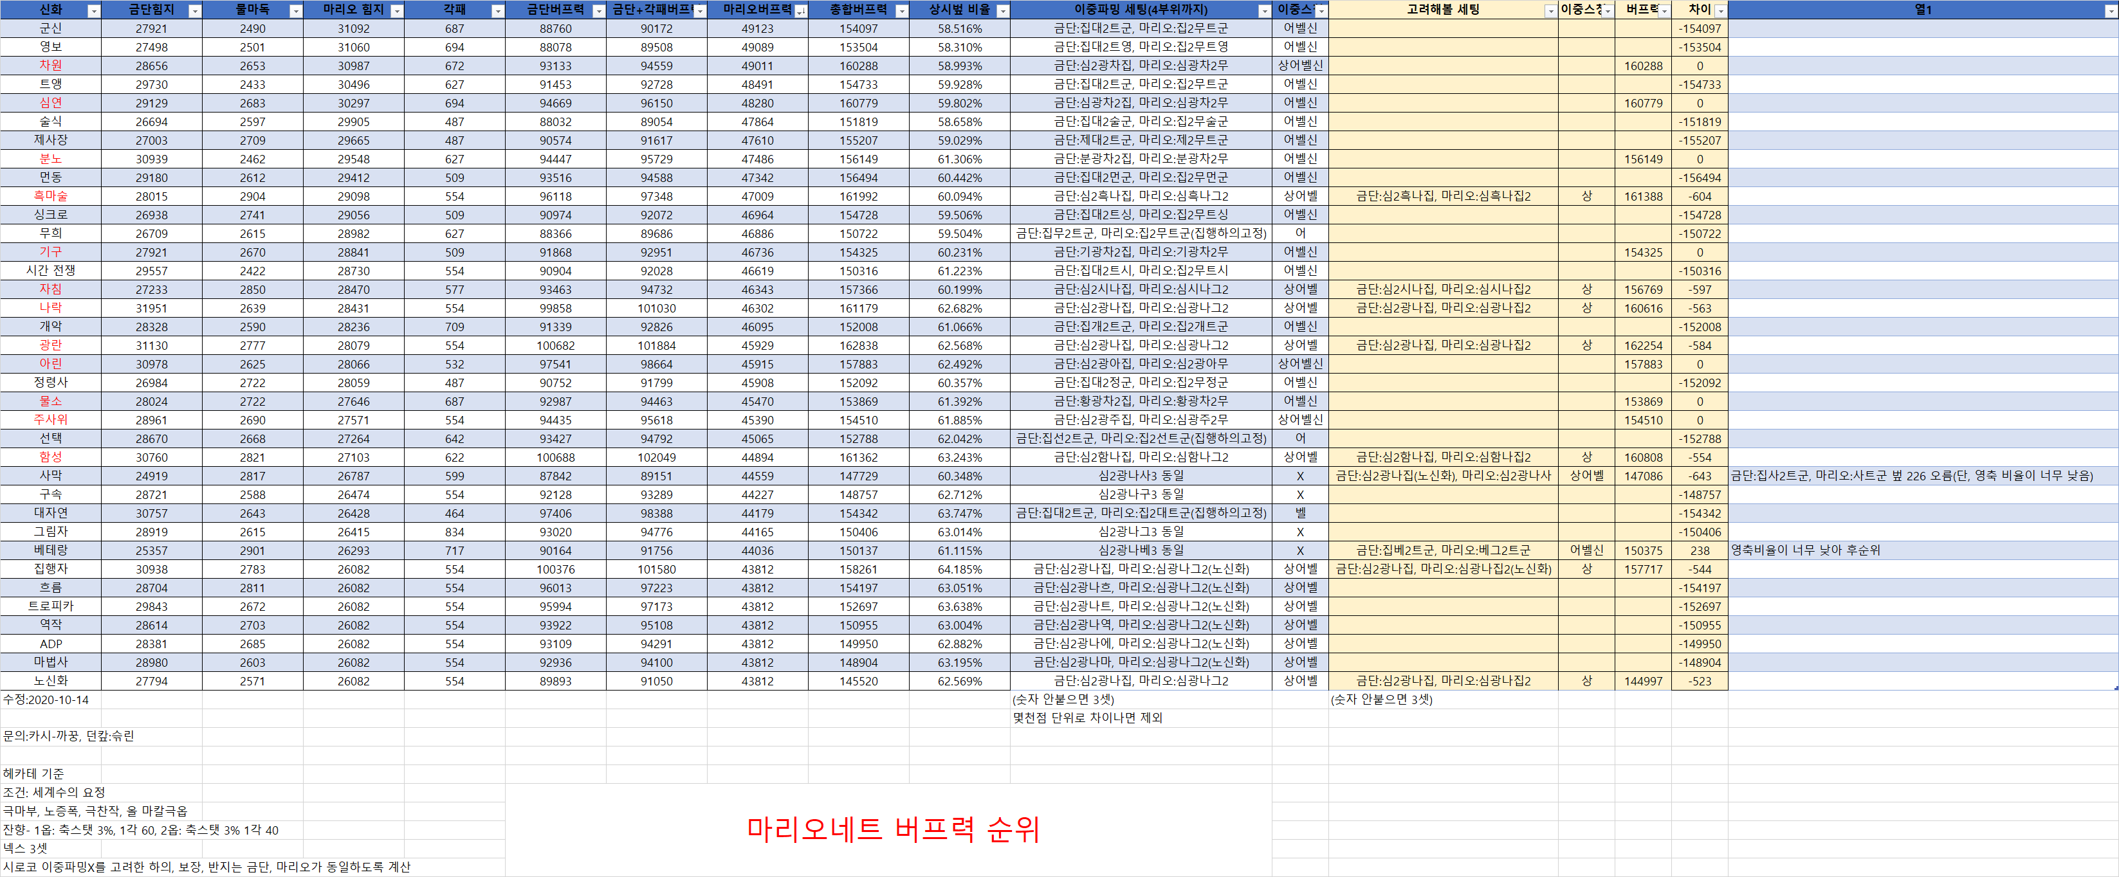Select 상어벨신 cell in 차원 row
2119x877 pixels.
(x=1301, y=66)
